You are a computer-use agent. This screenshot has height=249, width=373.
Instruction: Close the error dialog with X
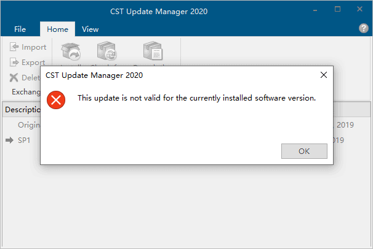coord(324,75)
